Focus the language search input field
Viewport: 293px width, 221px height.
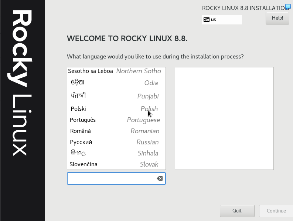[116, 178]
